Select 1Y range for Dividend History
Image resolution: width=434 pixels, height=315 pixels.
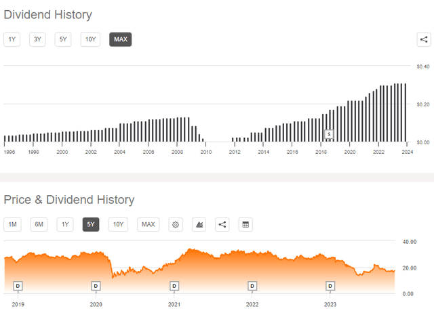click(12, 39)
